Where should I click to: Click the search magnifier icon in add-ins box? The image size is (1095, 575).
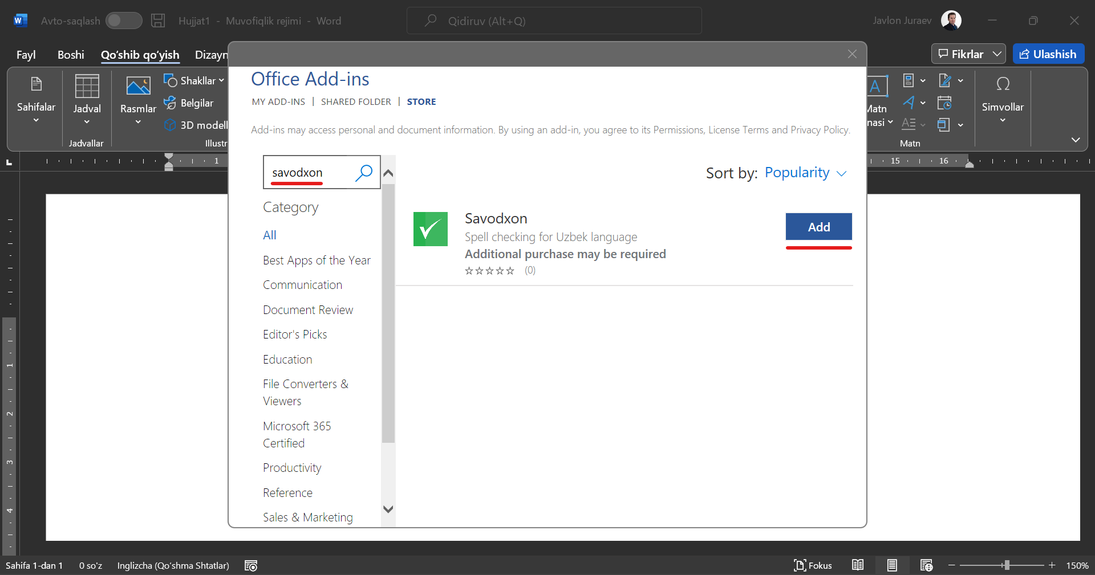click(363, 173)
